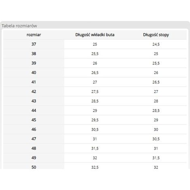This screenshot has width=190, height=190.
Task: Select insole length 28,5 cell
Action: tap(95, 101)
